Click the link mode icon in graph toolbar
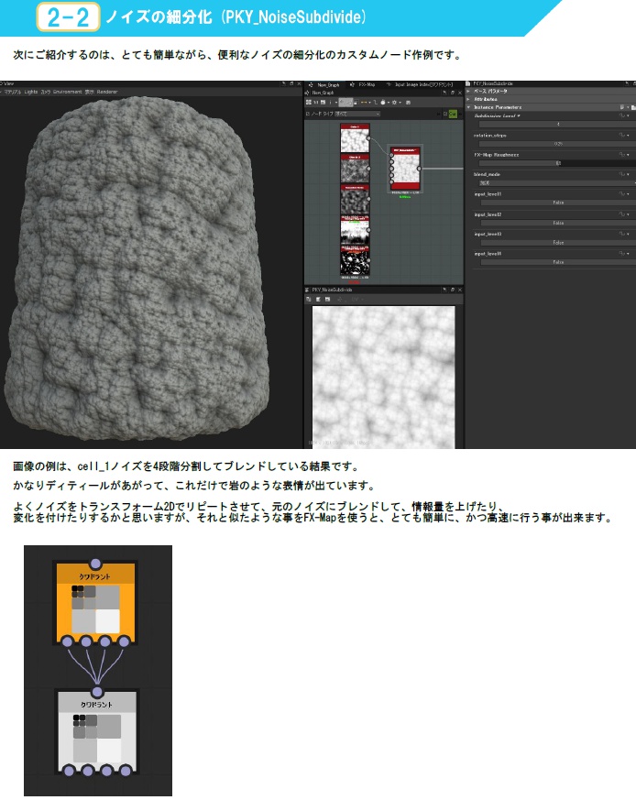The width and height of the screenshot is (636, 800). pyautogui.click(x=364, y=103)
